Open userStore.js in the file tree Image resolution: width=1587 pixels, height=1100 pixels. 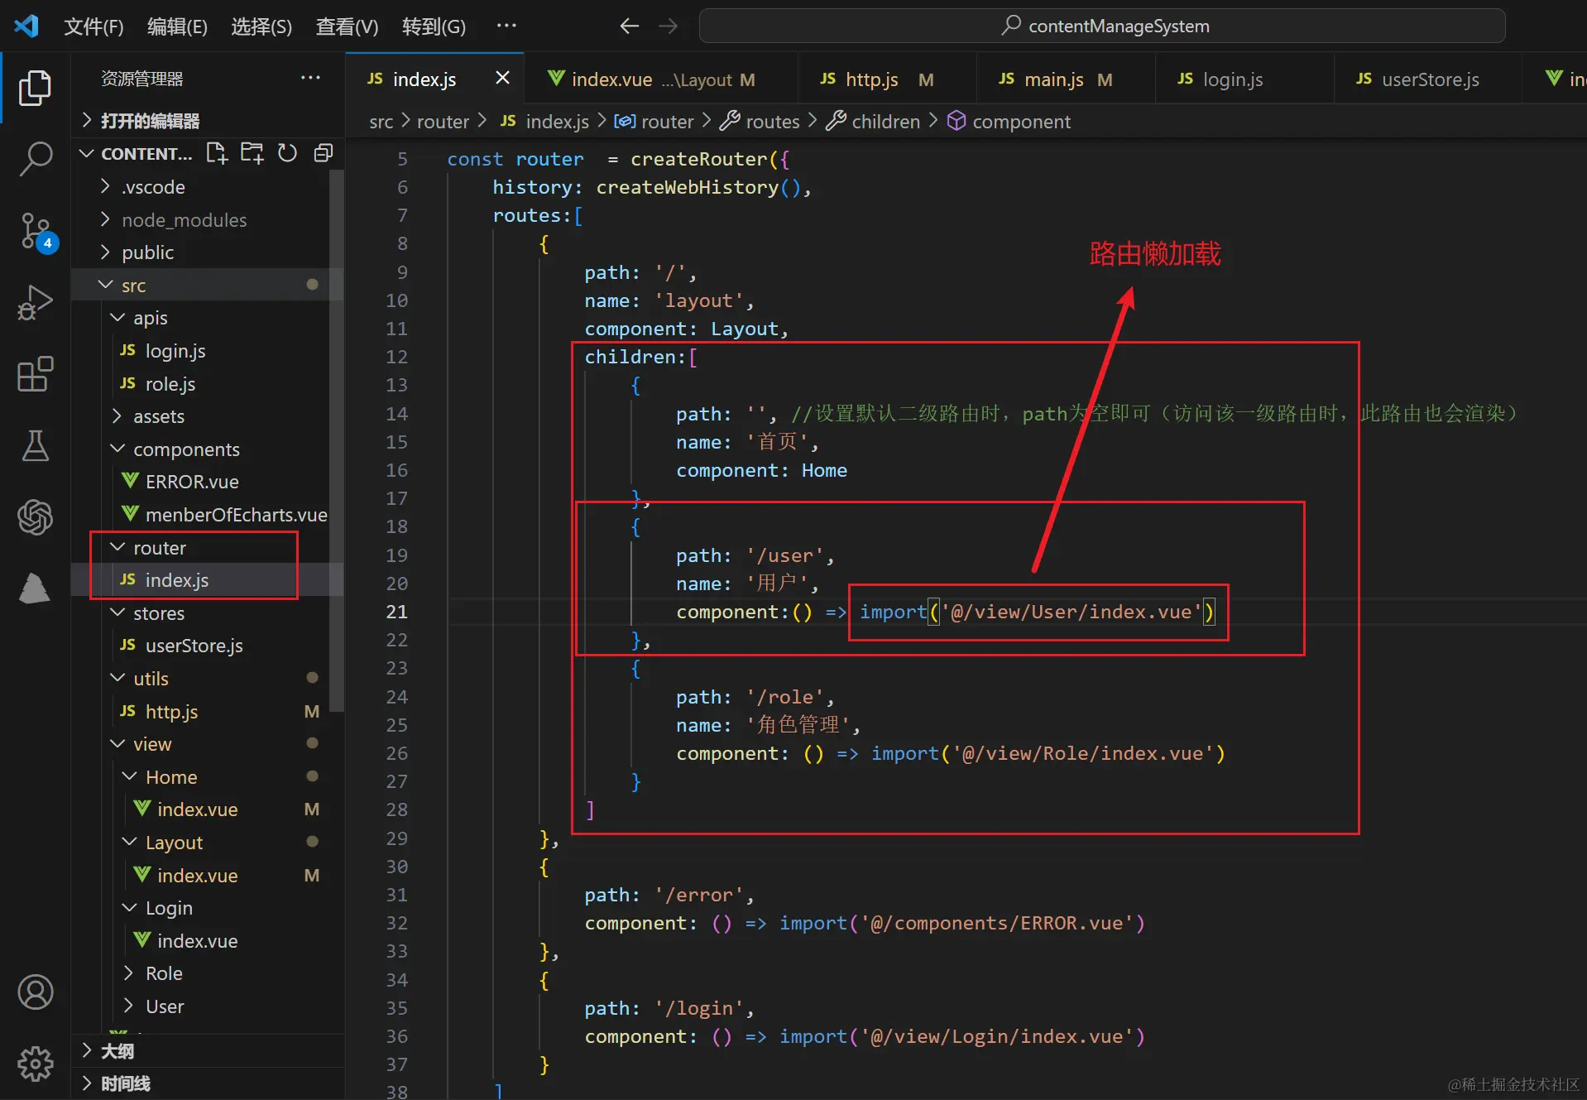[x=194, y=646]
